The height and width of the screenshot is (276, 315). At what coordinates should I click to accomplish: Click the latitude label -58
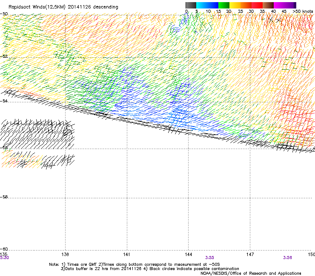pyautogui.click(x=4, y=197)
